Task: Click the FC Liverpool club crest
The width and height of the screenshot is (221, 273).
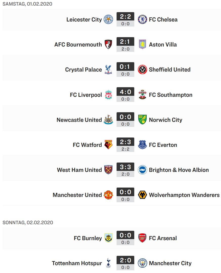Action: 108,95
